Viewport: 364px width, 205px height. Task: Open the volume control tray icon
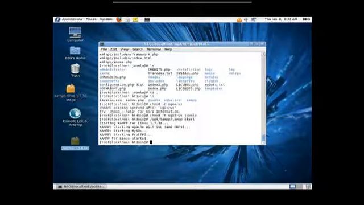[x=246, y=19]
